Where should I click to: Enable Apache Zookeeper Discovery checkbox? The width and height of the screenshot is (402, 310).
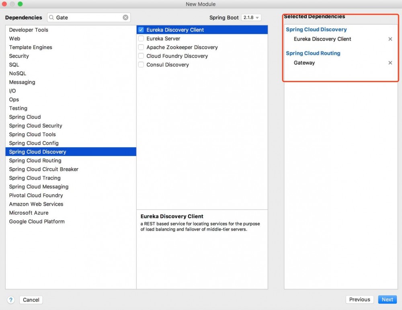[141, 47]
